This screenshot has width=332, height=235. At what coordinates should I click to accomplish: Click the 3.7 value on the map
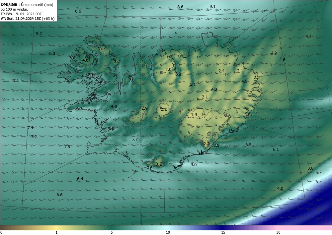(x=117, y=62)
